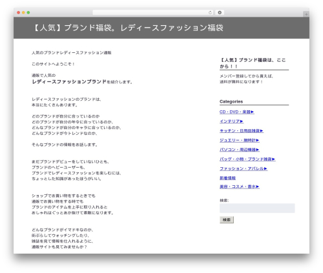This screenshot has height=273, width=323.
Task: Click the round extension icon beside address bar
Action: [220, 12]
